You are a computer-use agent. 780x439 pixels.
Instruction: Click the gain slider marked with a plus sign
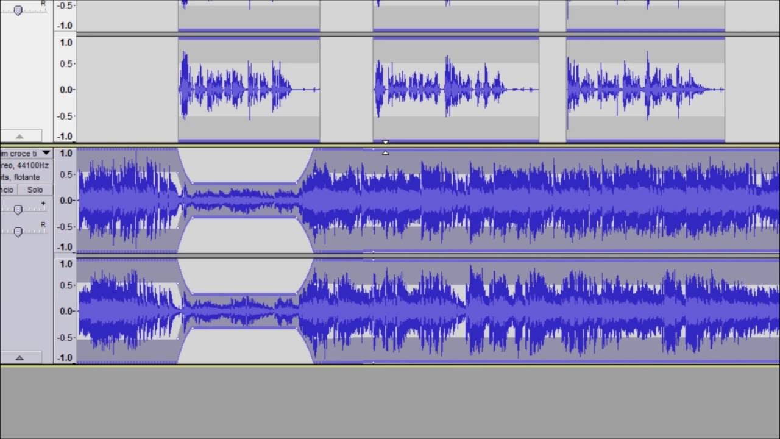(x=18, y=210)
